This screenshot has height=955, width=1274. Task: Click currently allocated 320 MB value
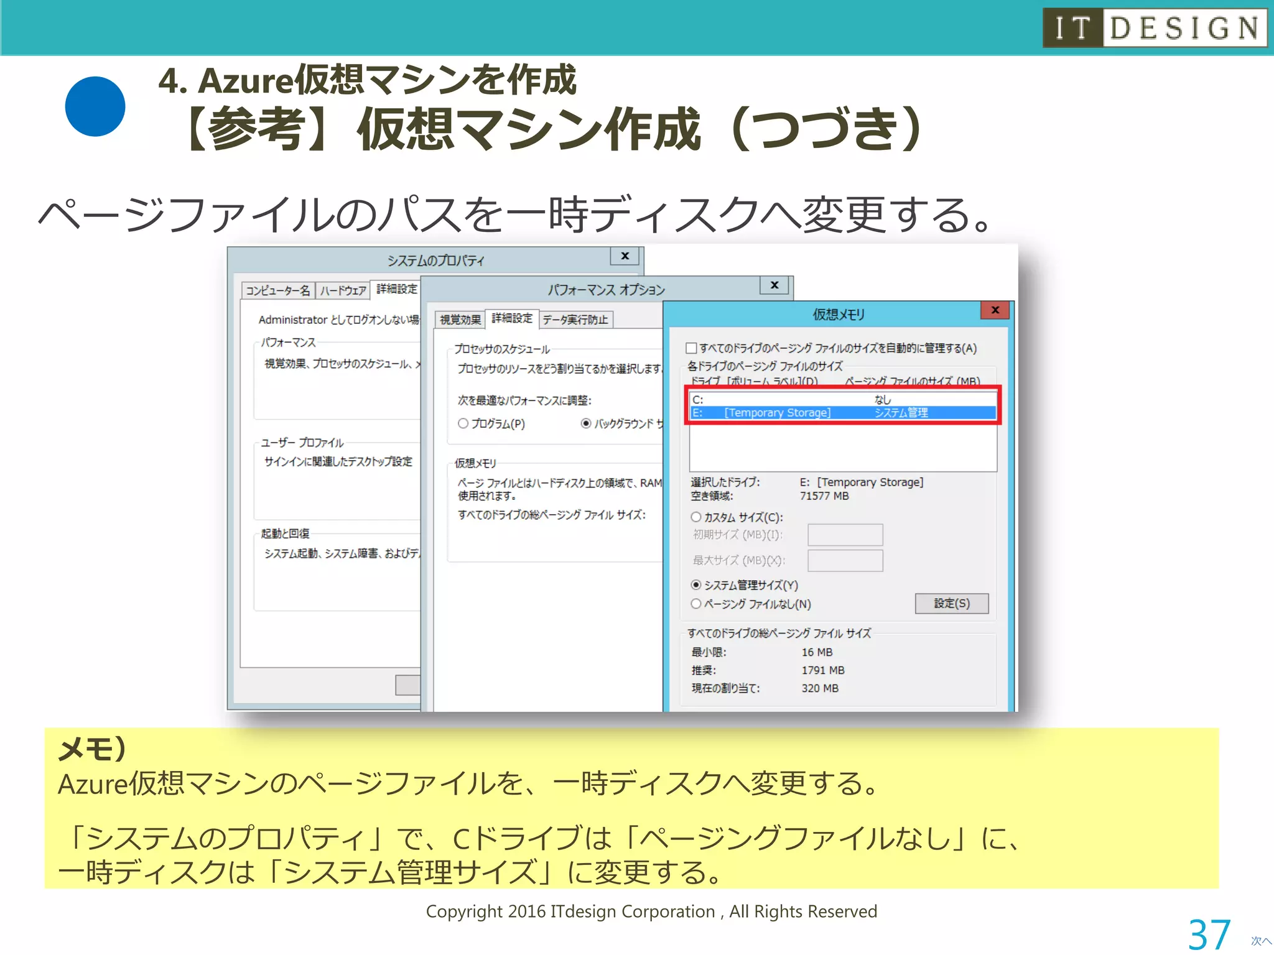820,688
